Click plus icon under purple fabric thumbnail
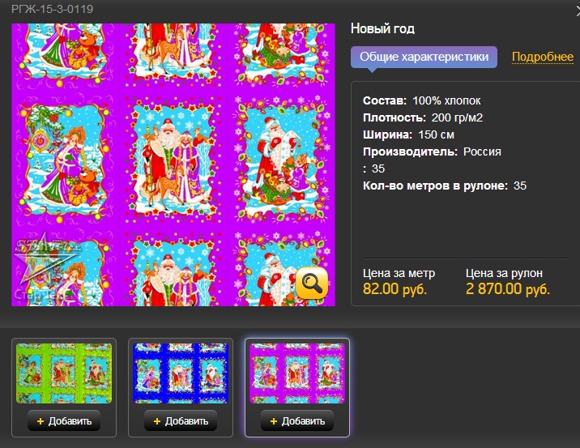This screenshot has height=448, width=580. [x=274, y=421]
